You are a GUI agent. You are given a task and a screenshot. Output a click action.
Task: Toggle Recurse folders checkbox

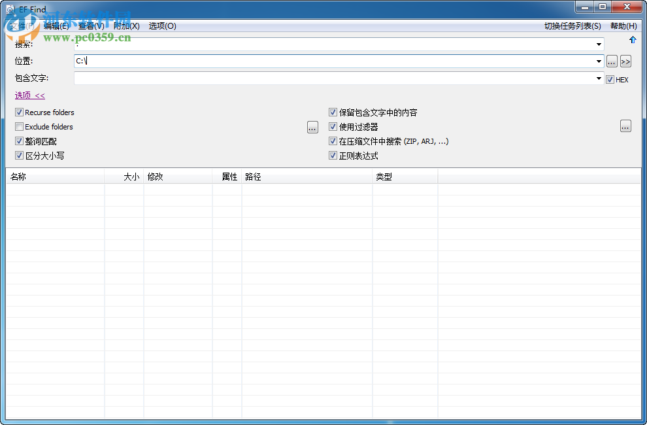(19, 112)
